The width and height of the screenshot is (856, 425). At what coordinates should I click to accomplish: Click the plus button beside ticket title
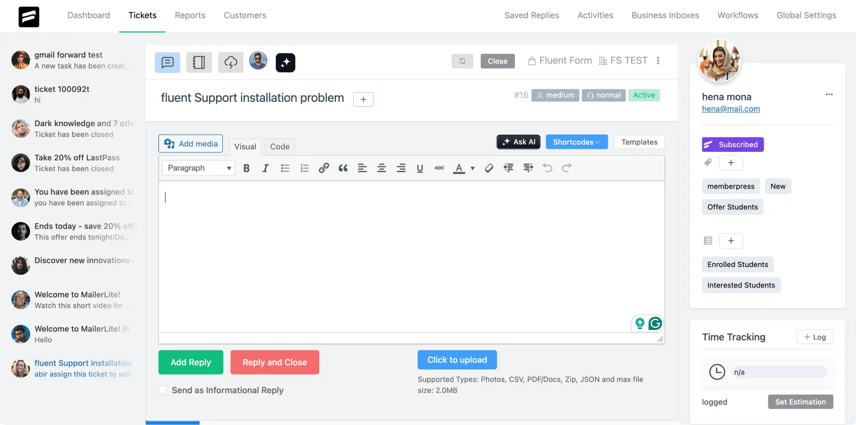pyautogui.click(x=363, y=99)
